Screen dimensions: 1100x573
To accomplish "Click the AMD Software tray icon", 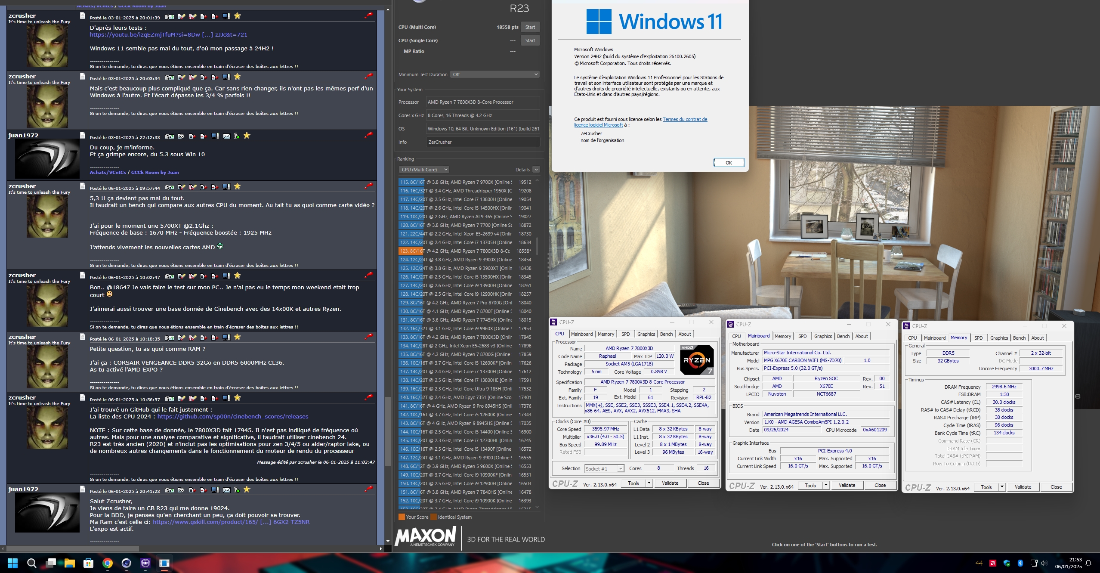I will (993, 563).
